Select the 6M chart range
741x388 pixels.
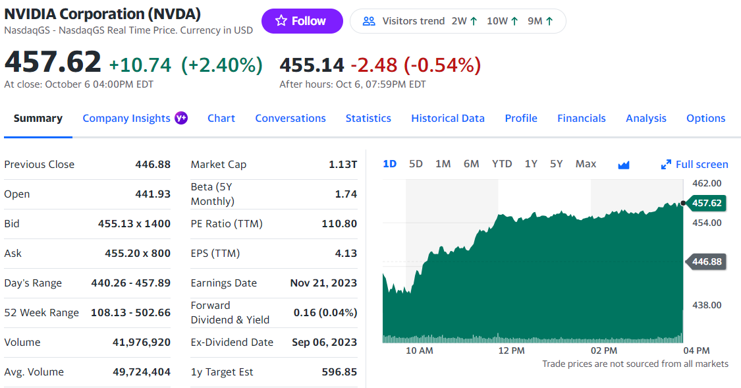(471, 164)
